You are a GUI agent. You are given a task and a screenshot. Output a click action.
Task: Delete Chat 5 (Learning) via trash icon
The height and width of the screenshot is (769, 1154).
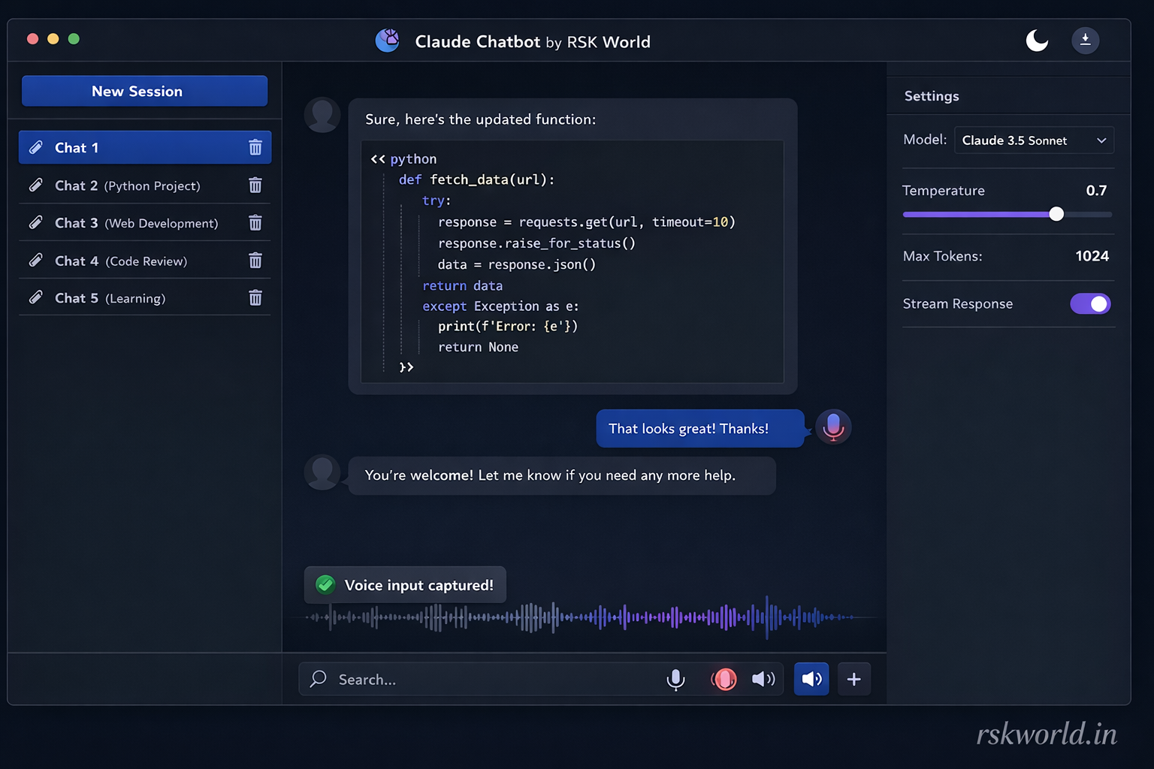tap(255, 297)
